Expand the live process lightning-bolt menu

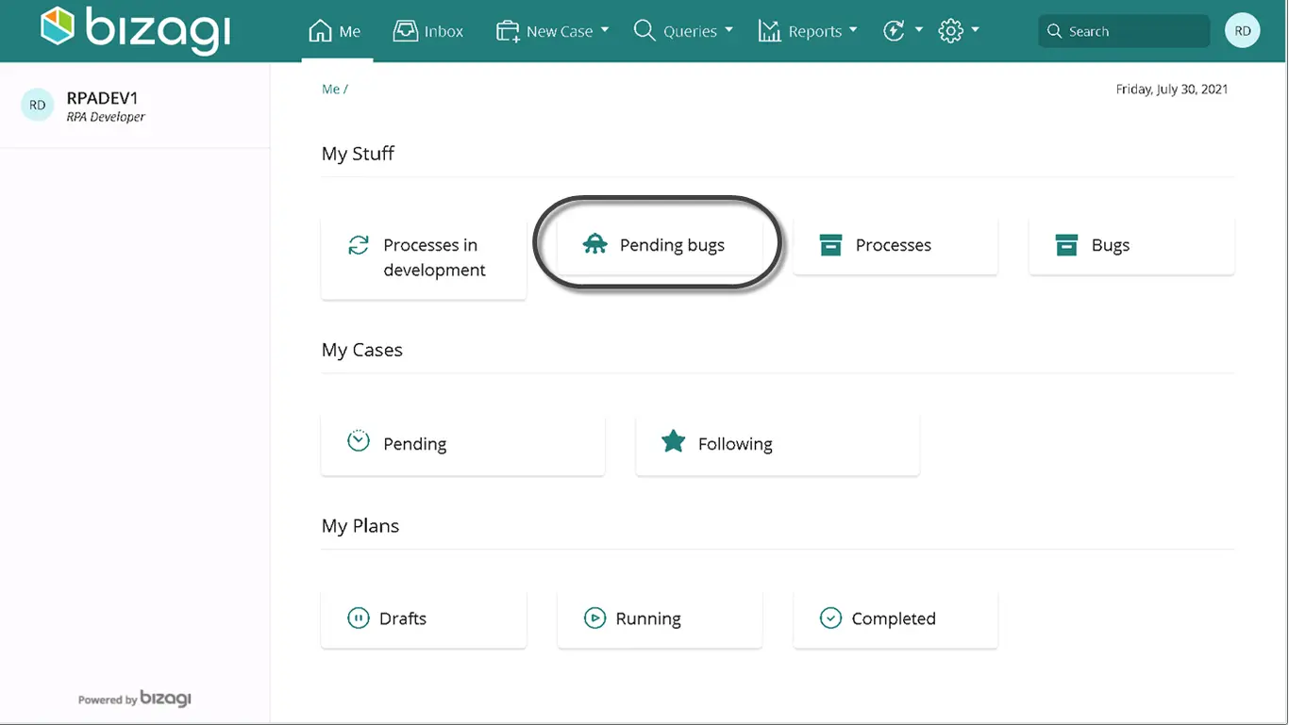tap(903, 31)
